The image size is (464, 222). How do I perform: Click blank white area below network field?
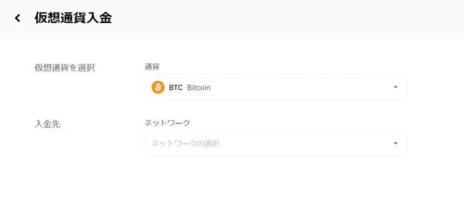click(276, 189)
